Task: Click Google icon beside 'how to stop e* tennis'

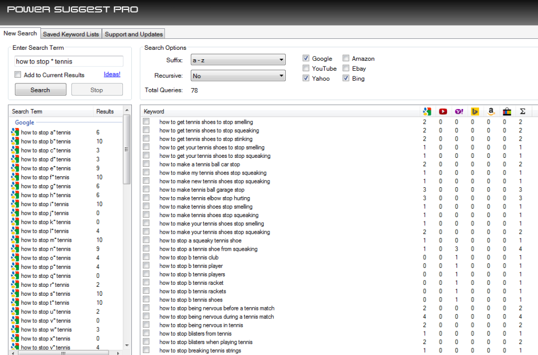Action: 15,168
